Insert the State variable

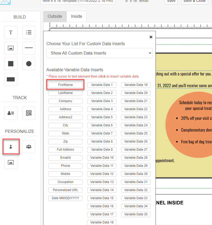(66, 134)
